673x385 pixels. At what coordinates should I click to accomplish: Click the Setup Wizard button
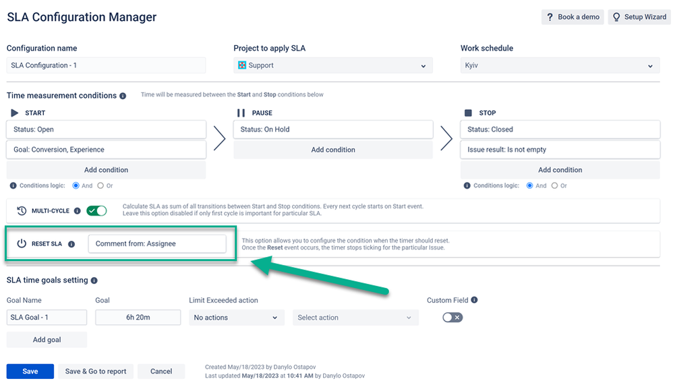click(639, 17)
